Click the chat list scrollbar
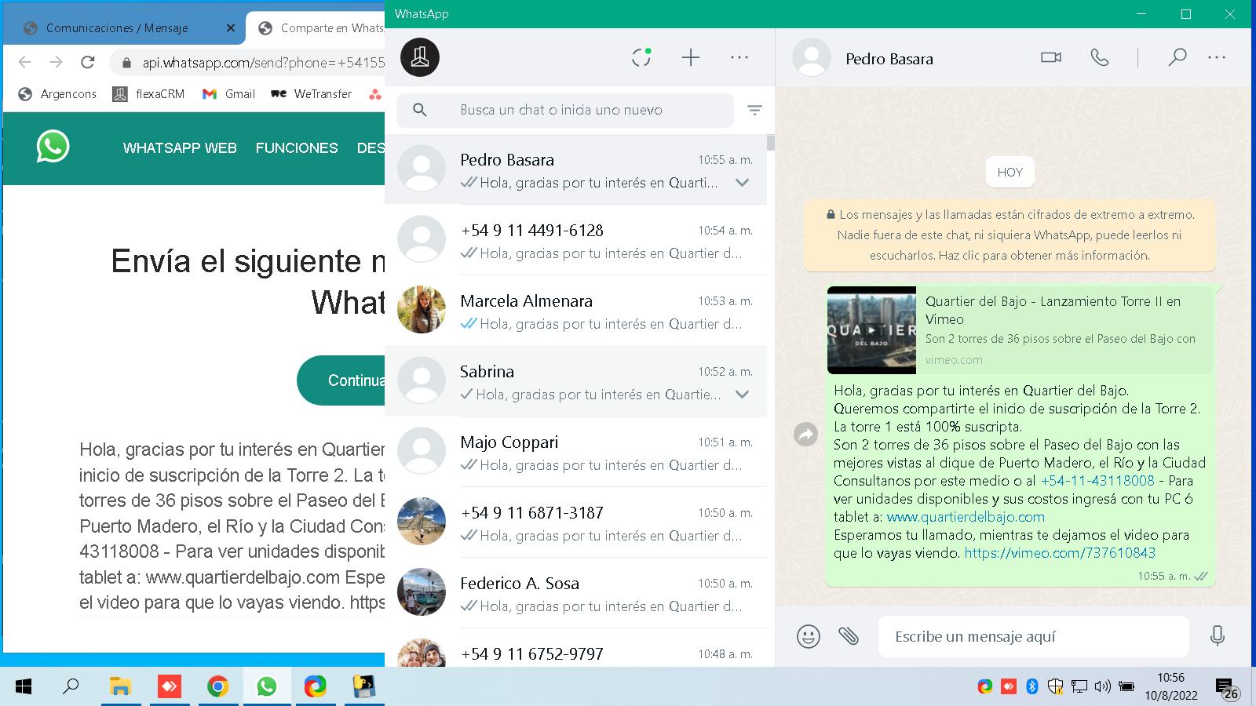 point(771,143)
